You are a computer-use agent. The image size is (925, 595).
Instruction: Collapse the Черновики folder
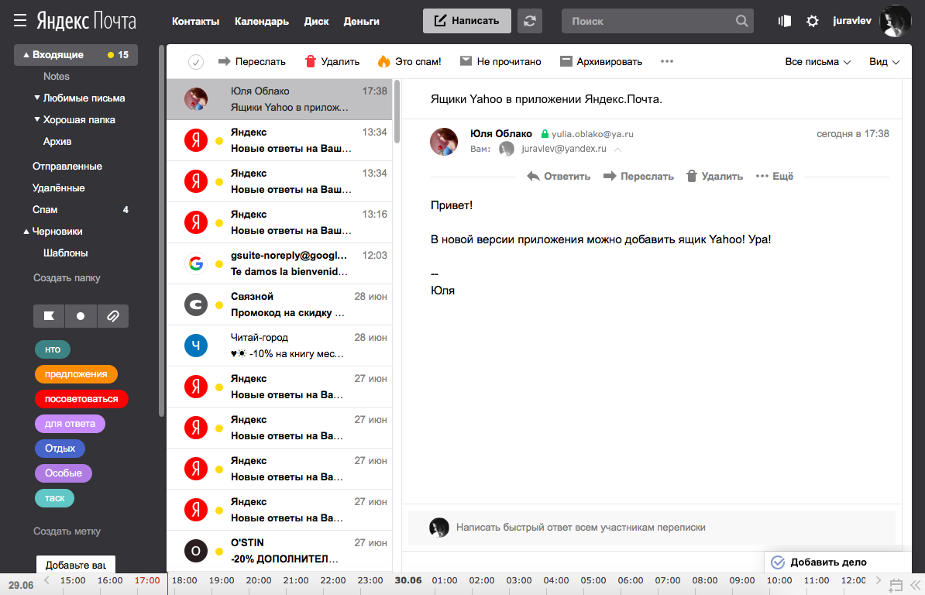point(26,232)
